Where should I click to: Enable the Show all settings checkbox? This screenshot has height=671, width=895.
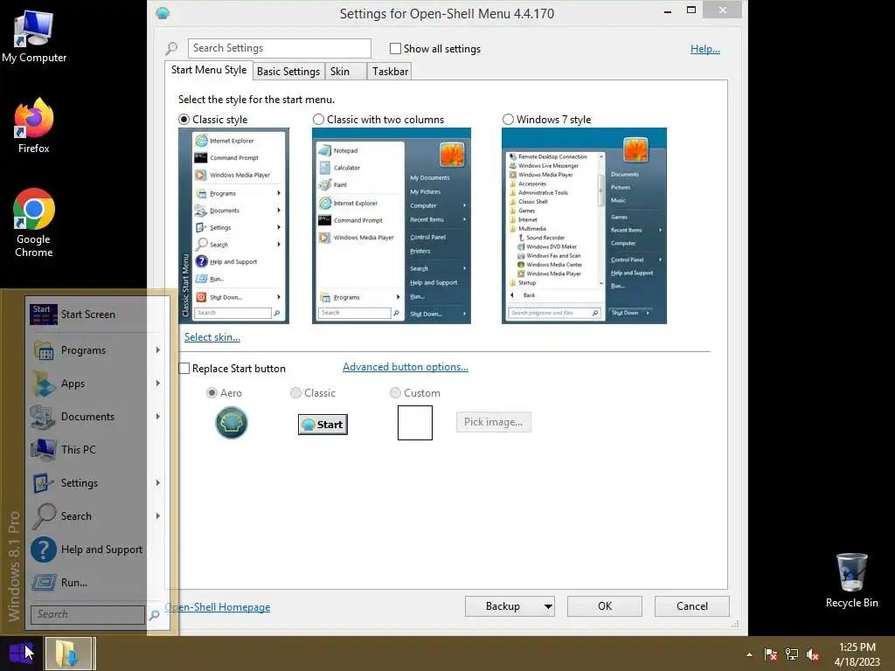pos(395,49)
